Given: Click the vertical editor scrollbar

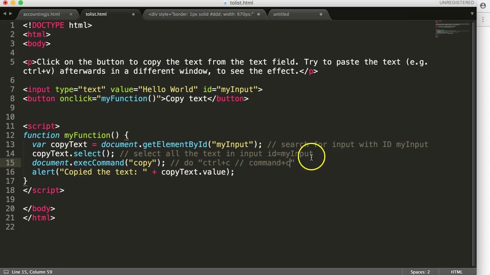Looking at the screenshot, I should click(x=474, y=143).
